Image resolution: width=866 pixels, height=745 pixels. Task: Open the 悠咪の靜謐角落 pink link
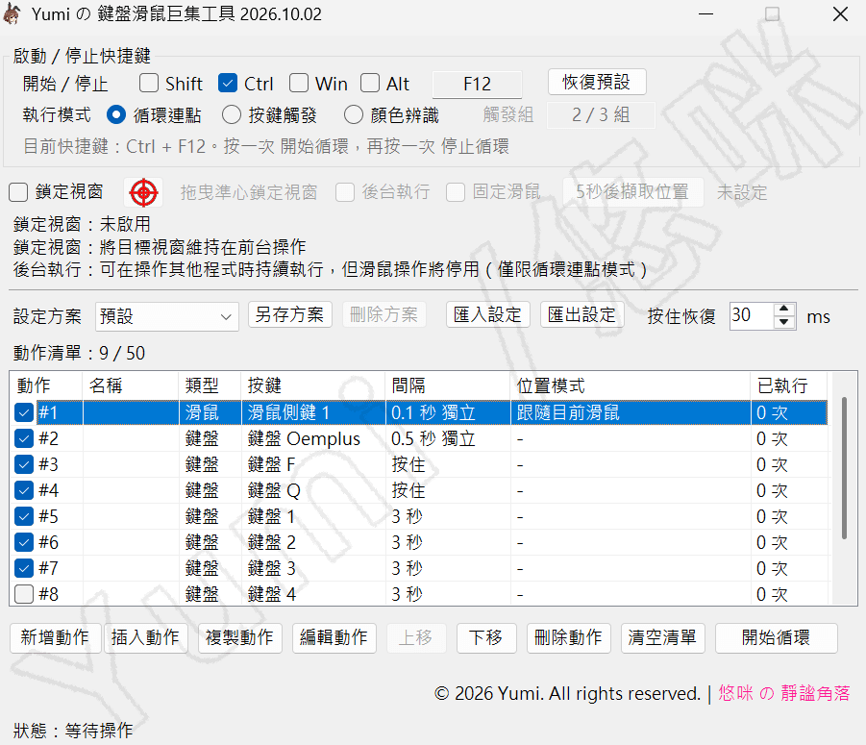pos(784,693)
